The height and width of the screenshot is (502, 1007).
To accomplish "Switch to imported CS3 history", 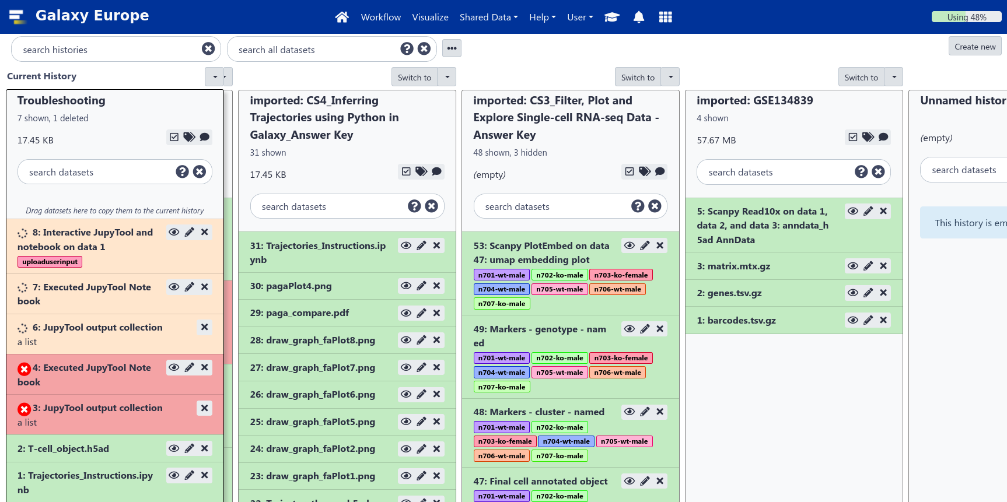I will 638,77.
